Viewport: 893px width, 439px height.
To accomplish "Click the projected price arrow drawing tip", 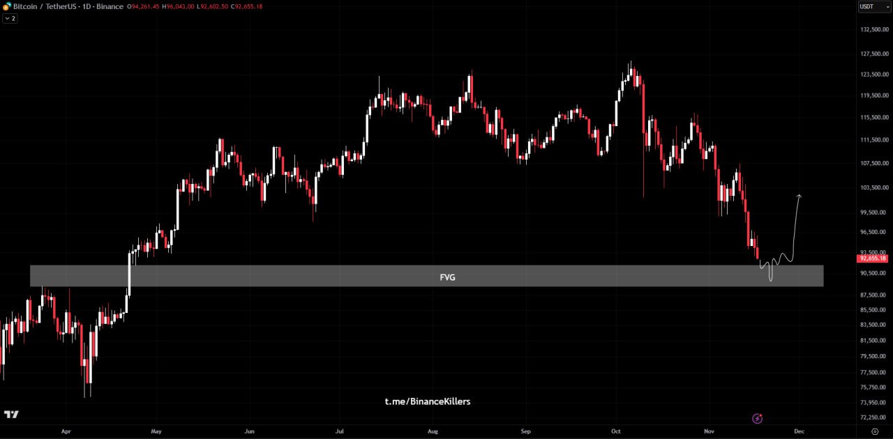I will click(799, 196).
